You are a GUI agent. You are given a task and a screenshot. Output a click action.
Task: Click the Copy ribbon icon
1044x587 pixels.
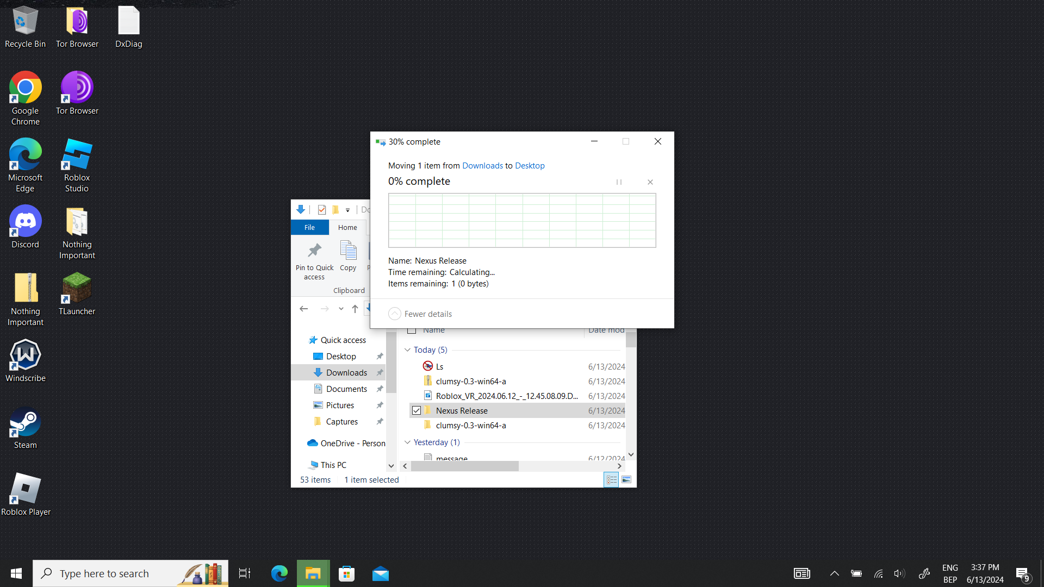[x=348, y=251]
